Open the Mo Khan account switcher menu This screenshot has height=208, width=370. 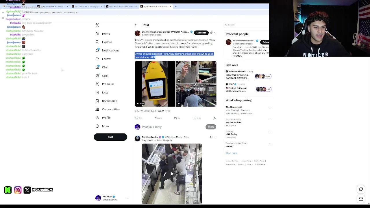coord(128,198)
